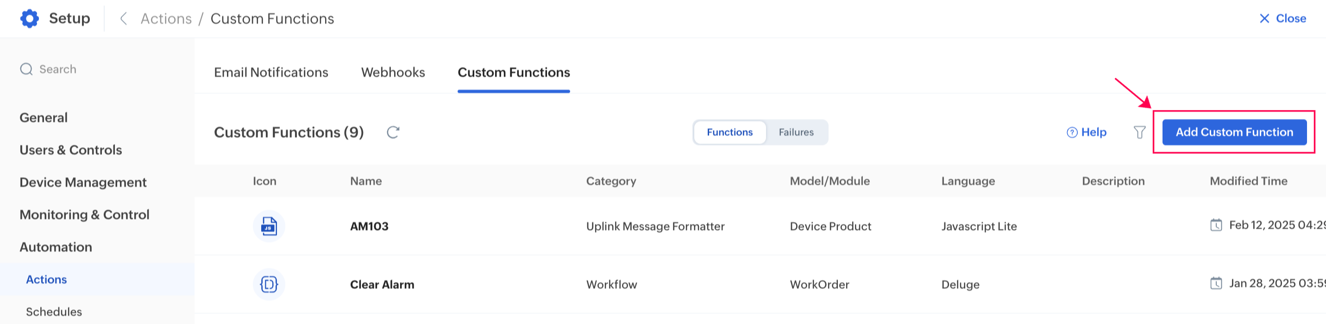The height and width of the screenshot is (324, 1326).
Task: Switch to the Webhooks tab
Action: (393, 73)
